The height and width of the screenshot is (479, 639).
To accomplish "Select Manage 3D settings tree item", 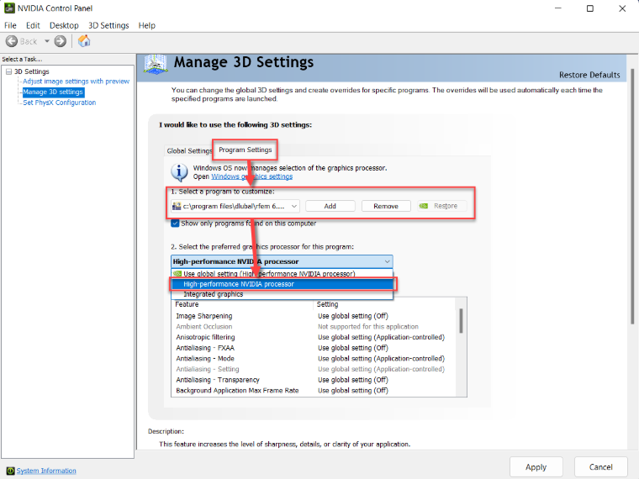I will coord(53,92).
